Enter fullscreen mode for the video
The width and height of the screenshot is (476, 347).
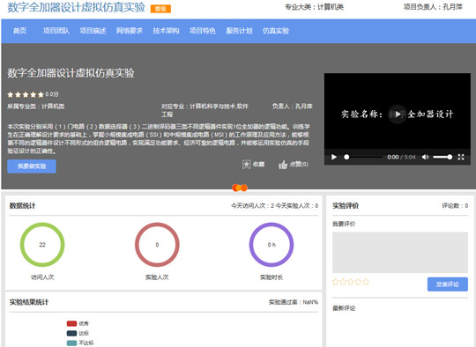click(x=461, y=157)
